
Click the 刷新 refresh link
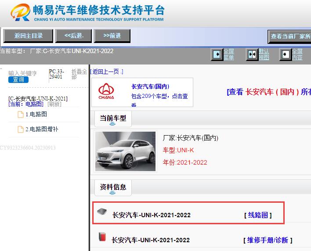click(x=54, y=104)
